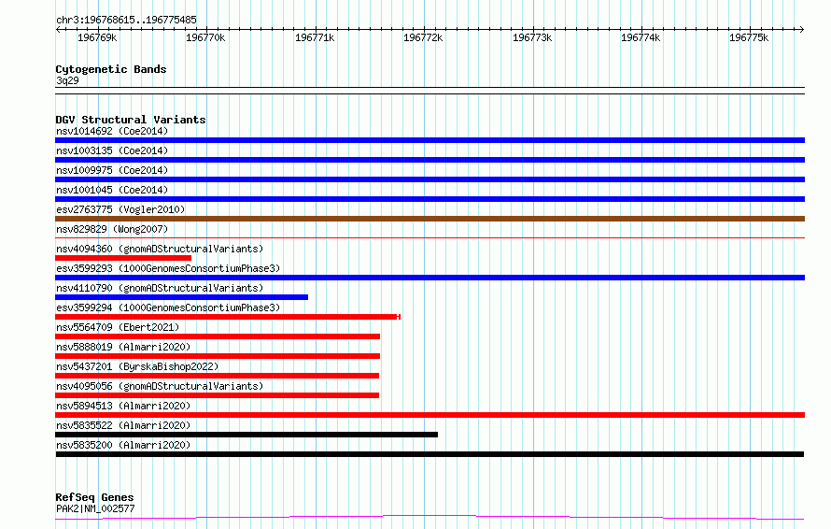Image resolution: width=831 pixels, height=529 pixels.
Task: Click nsv4110790 (gnomADStructuralVariants) label
Action: (x=160, y=288)
